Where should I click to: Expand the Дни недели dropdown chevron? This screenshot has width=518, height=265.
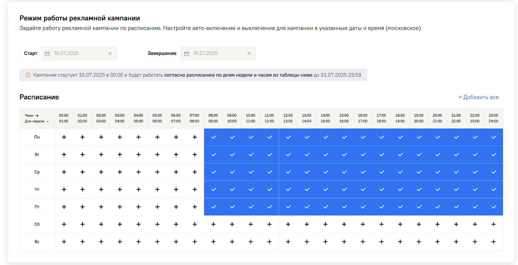click(48, 122)
